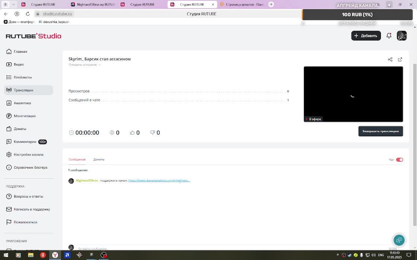Open 'Аналитика' in the sidebar
This screenshot has width=417, height=260.
tap(22, 103)
